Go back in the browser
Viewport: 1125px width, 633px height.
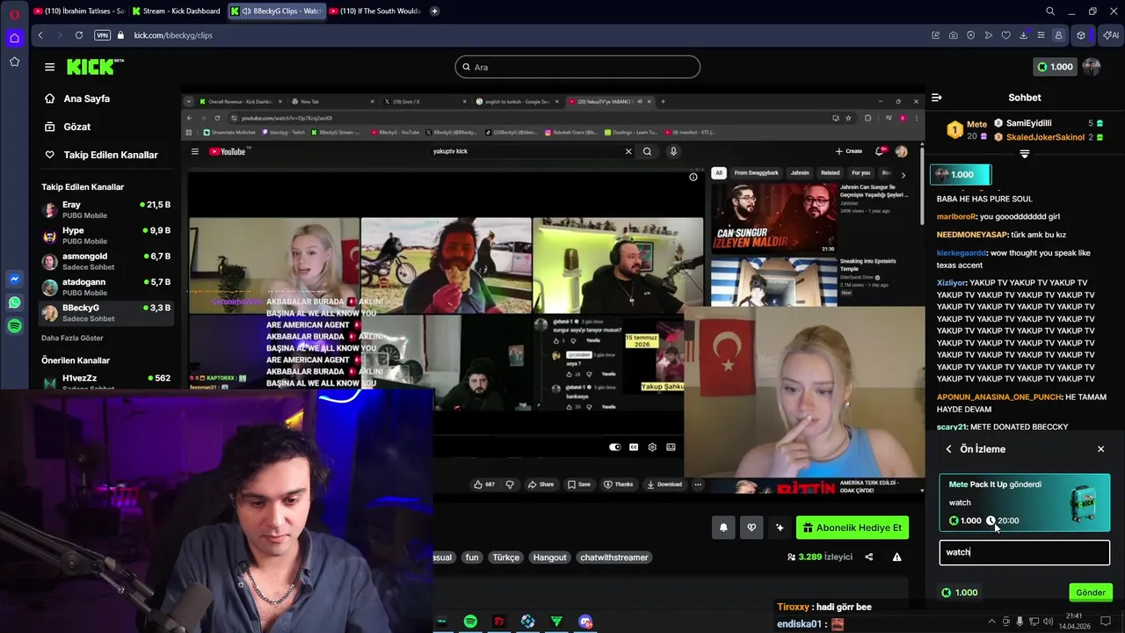coord(40,35)
